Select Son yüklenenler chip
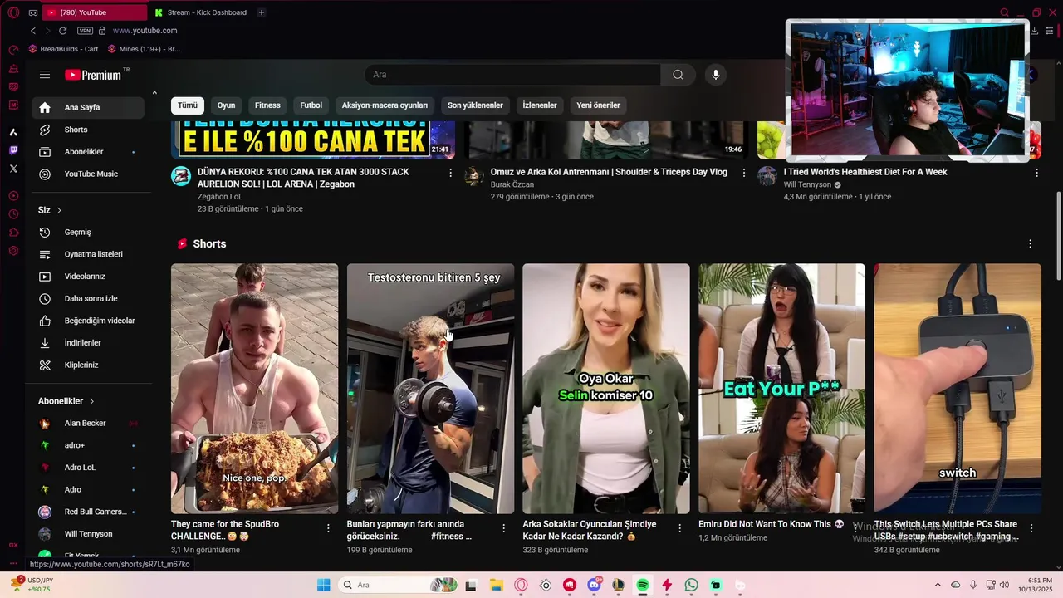 point(475,105)
